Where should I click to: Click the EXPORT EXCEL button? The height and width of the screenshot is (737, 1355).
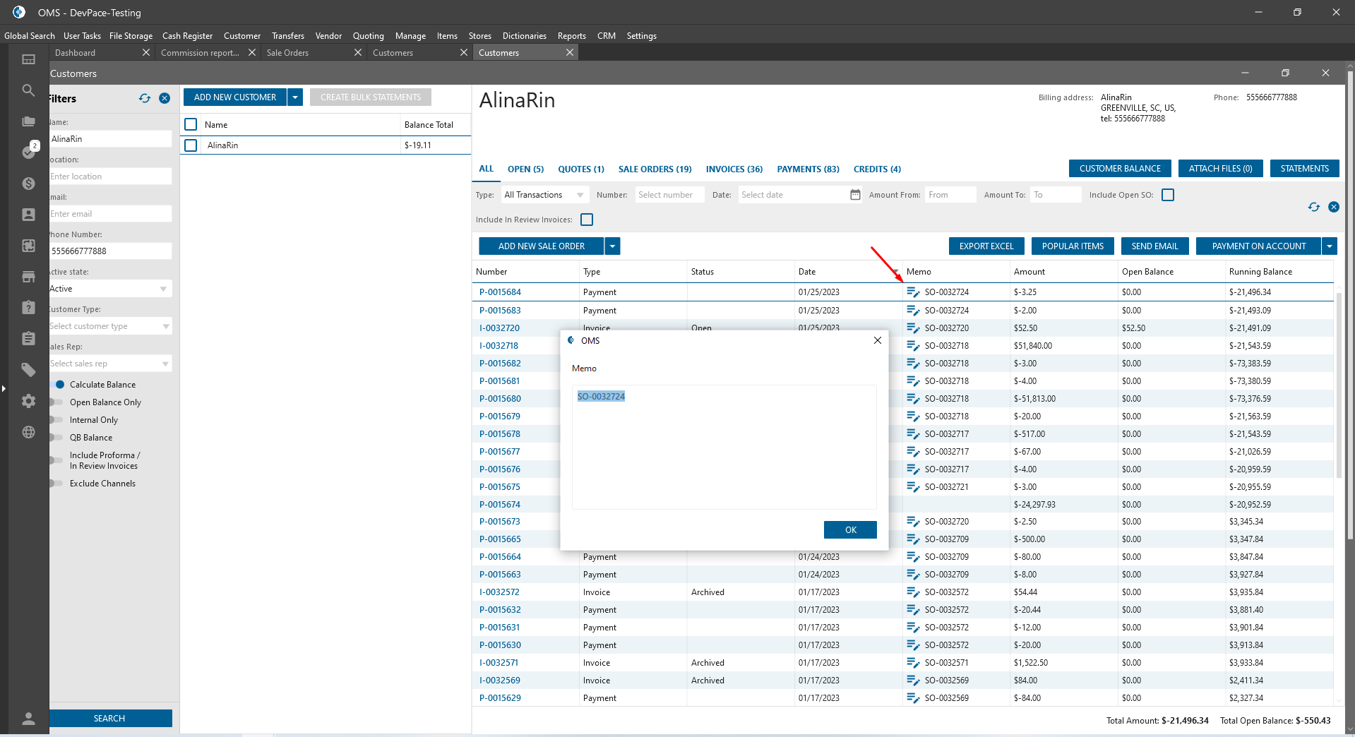pos(986,246)
